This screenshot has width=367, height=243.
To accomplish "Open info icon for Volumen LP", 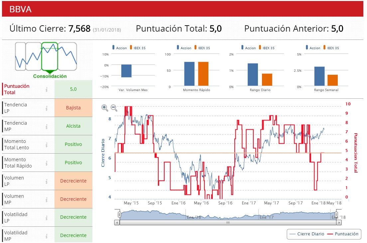I will [47, 181].
